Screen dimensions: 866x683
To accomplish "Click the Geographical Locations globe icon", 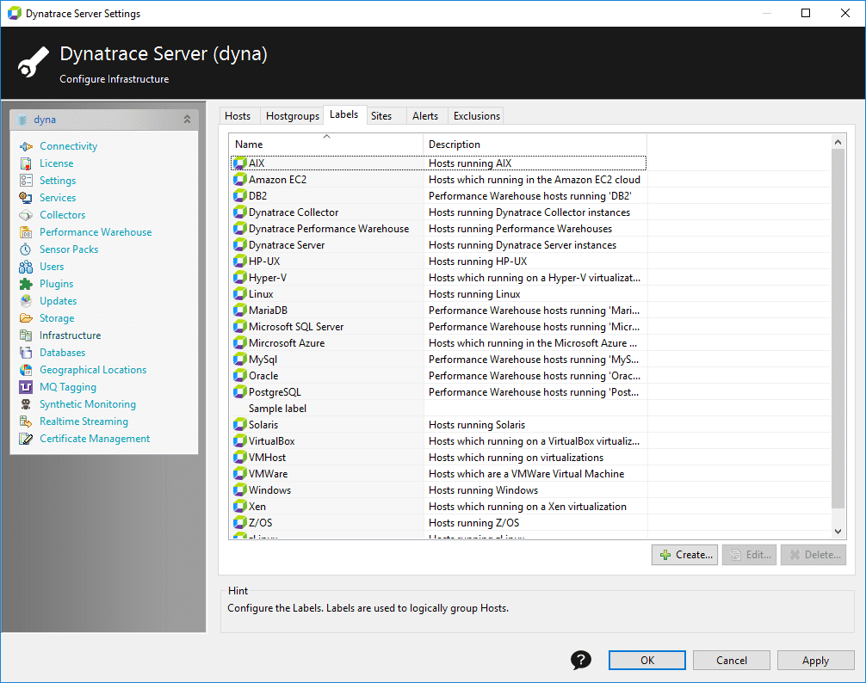I will coord(26,370).
